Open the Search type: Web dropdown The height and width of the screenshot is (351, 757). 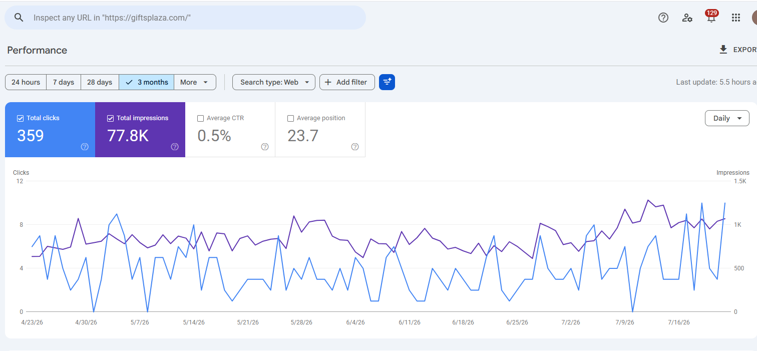[274, 82]
